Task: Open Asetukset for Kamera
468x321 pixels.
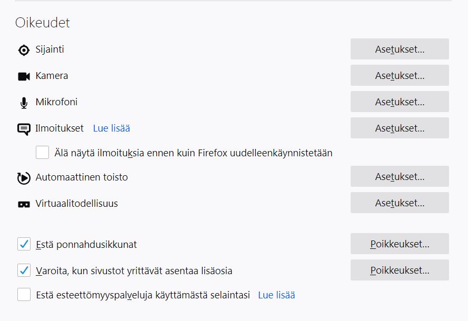Action: tap(400, 75)
